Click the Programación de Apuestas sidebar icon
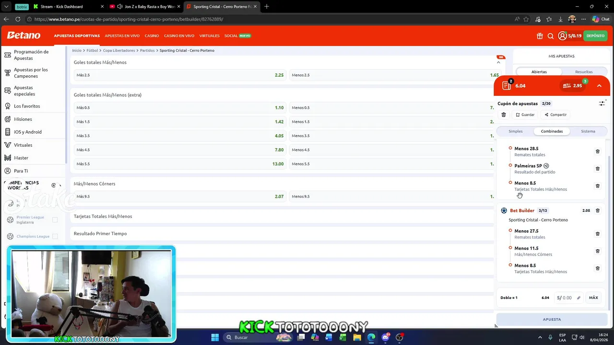 coord(8,55)
